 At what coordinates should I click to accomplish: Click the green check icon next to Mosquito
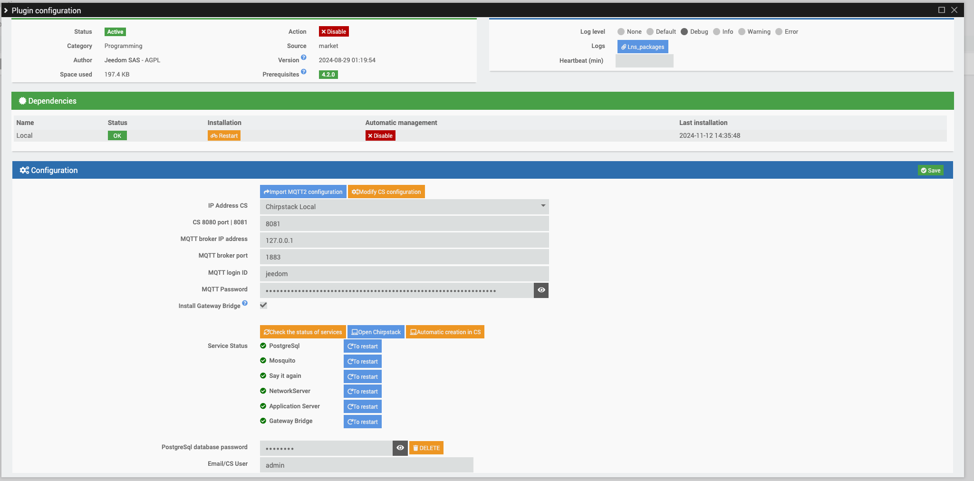[263, 360]
